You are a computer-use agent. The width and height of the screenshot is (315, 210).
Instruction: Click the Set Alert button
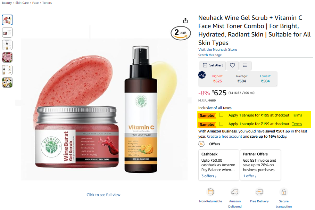pos(213,65)
